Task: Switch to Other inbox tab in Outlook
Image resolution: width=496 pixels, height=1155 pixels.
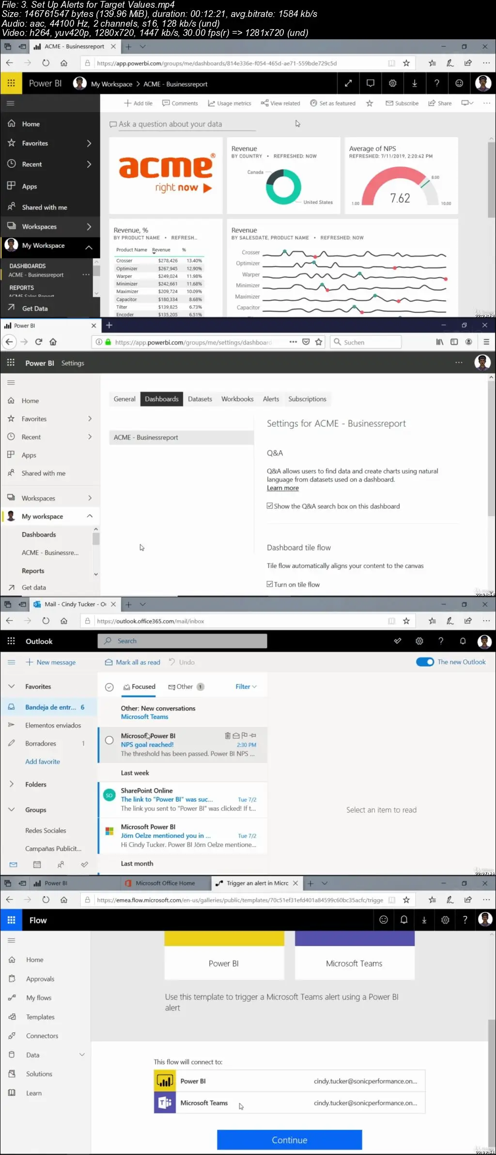Action: click(x=186, y=686)
